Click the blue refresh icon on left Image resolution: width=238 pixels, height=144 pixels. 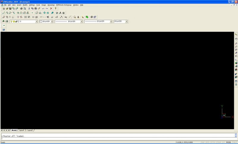(x=4, y=30)
